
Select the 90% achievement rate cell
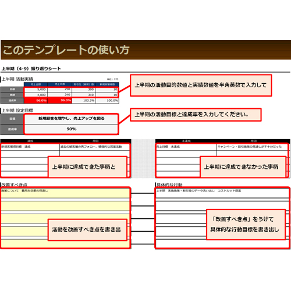71,129
